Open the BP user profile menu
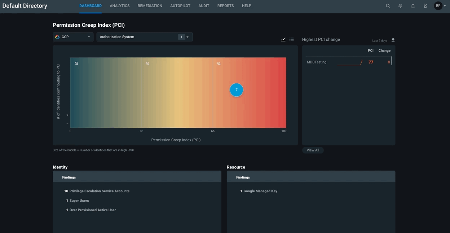 point(440,6)
